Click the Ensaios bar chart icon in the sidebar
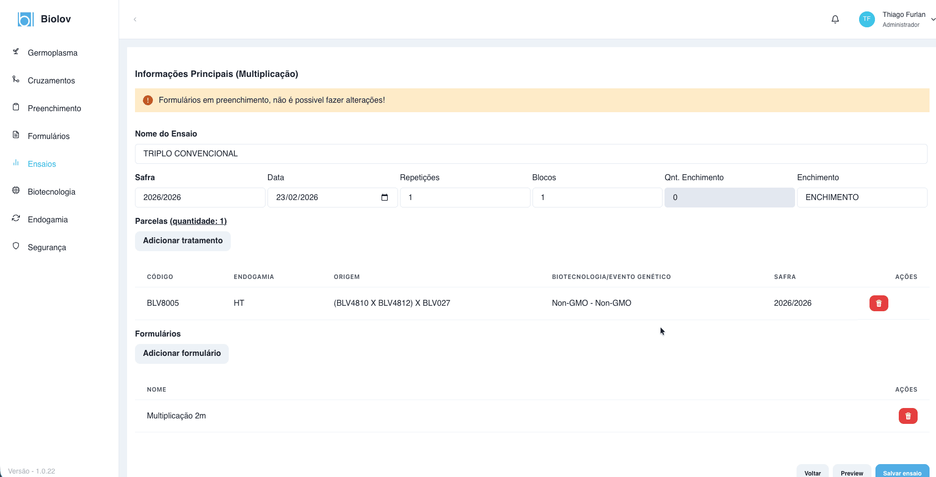 [x=16, y=163]
